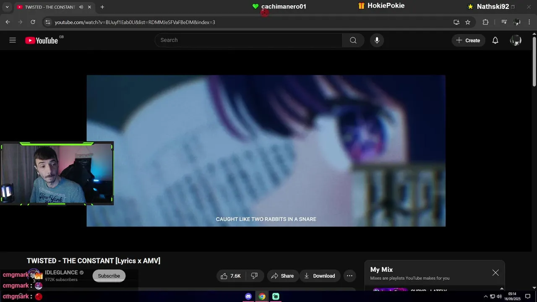Open the Chrome profile avatar

517,22
